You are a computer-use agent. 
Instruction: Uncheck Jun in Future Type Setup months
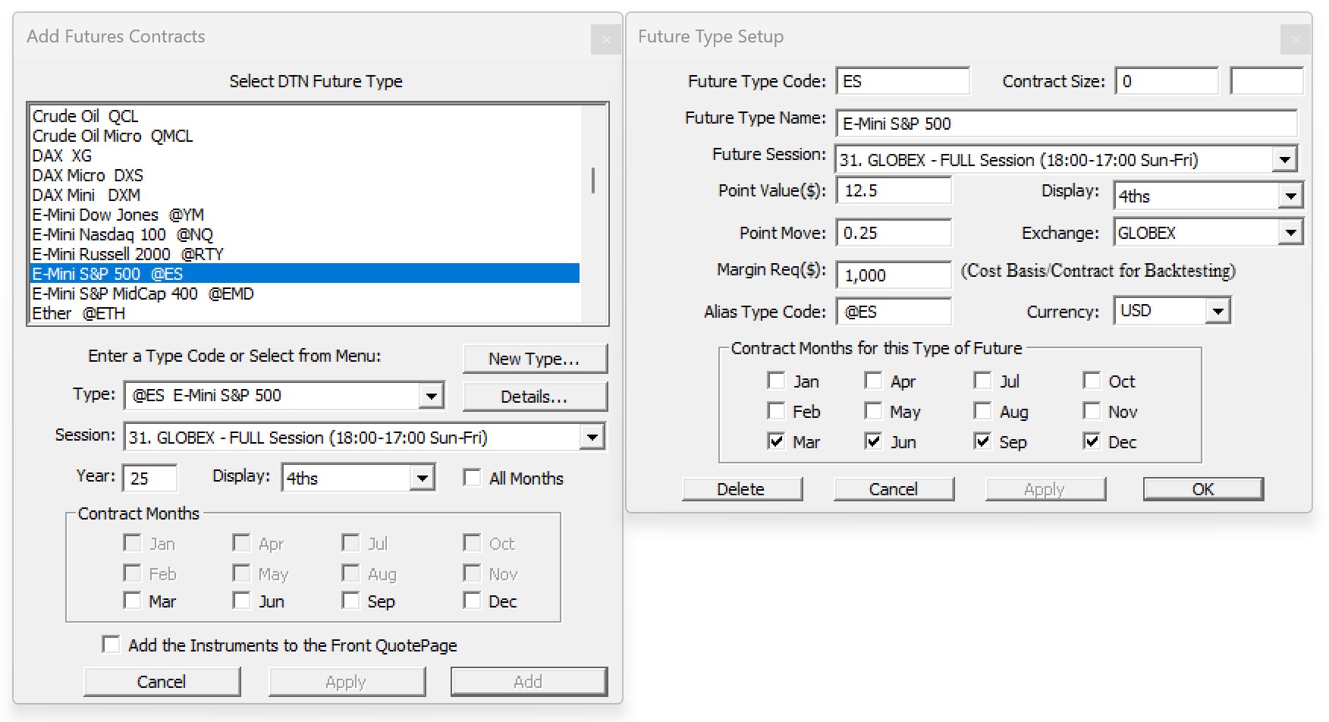pyautogui.click(x=873, y=441)
